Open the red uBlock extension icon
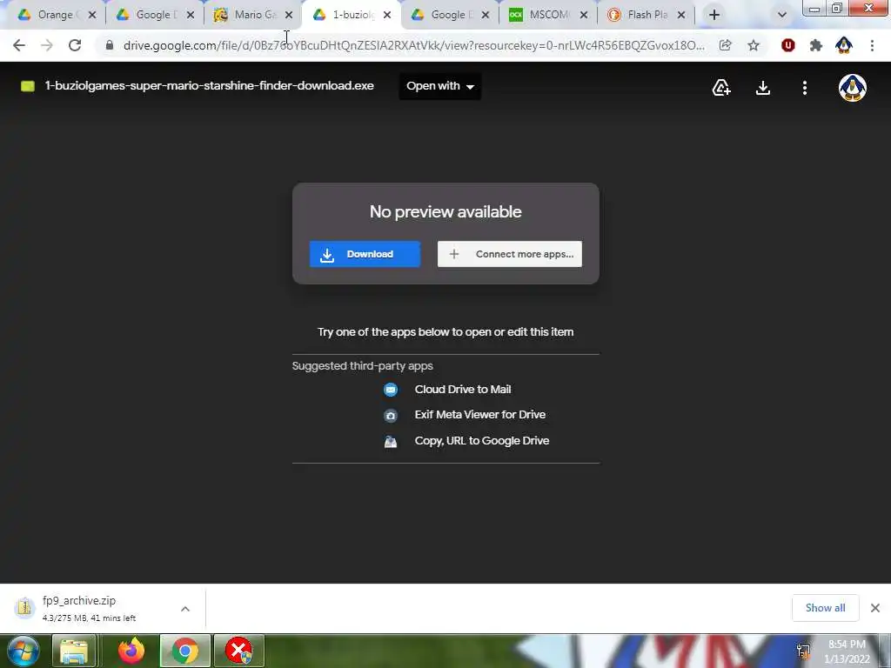 787,45
